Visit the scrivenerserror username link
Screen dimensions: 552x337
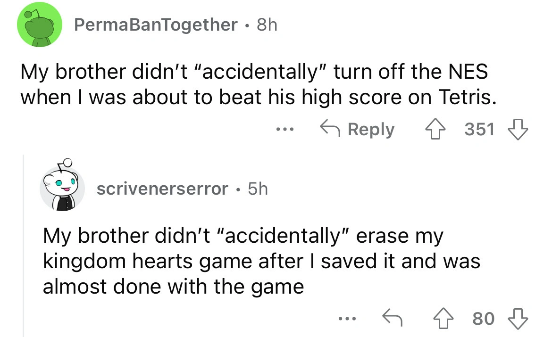point(162,189)
